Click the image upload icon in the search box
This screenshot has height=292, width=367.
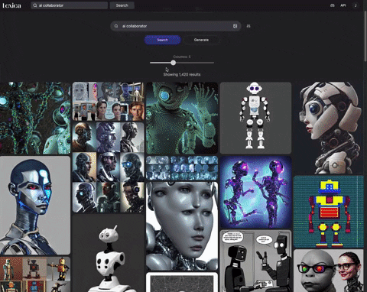coord(235,26)
